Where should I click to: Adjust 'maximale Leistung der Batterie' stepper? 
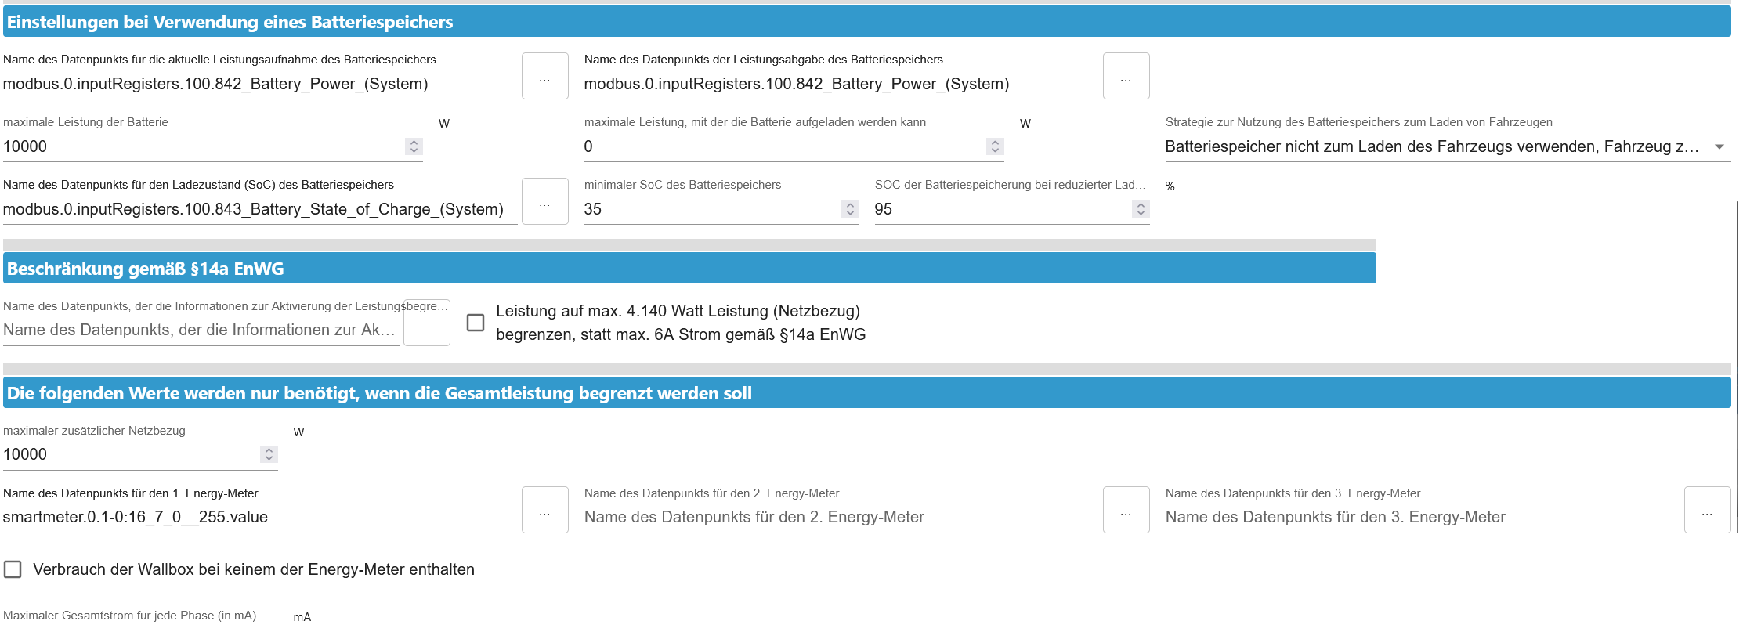coord(414,146)
